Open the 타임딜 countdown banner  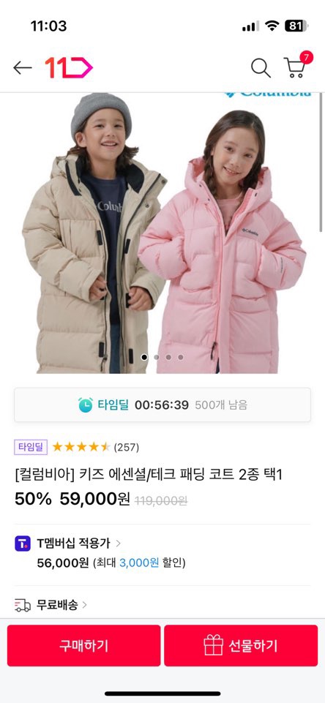point(162,405)
